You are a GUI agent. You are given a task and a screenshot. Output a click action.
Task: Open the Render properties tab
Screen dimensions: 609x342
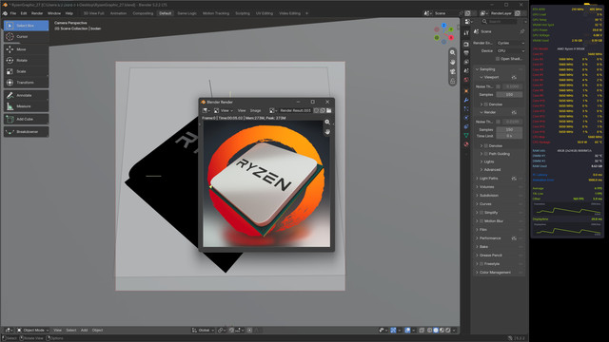466,44
